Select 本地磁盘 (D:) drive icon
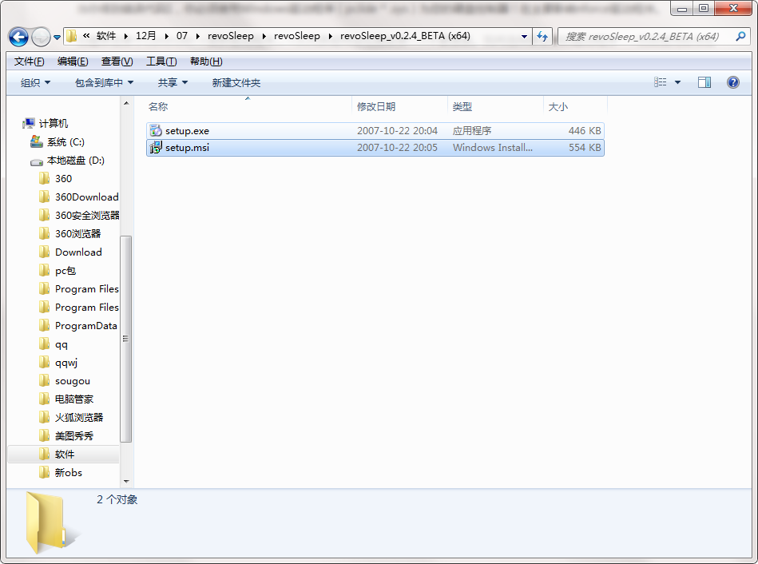This screenshot has height=564, width=758. pos(36,161)
